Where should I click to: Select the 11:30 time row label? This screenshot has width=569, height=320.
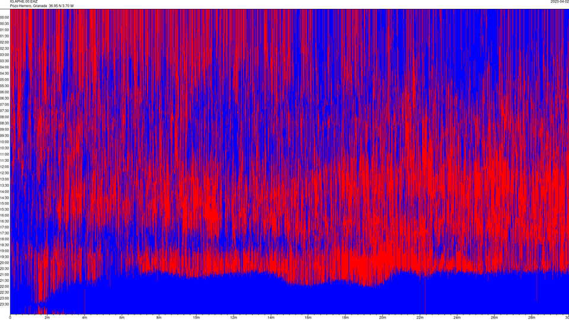pyautogui.click(x=4, y=161)
